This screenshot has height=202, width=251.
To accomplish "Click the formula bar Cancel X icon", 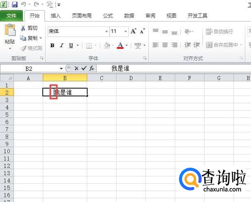I will [77, 68].
